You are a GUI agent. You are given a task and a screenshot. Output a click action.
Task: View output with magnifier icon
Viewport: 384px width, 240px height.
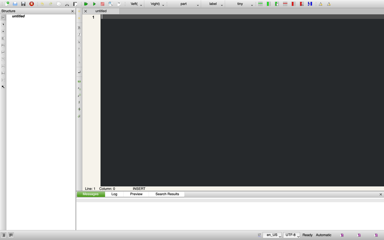(110, 4)
